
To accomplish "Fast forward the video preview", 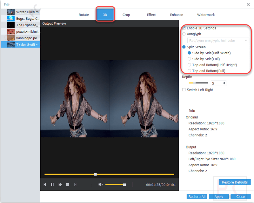I will (x=60, y=185).
